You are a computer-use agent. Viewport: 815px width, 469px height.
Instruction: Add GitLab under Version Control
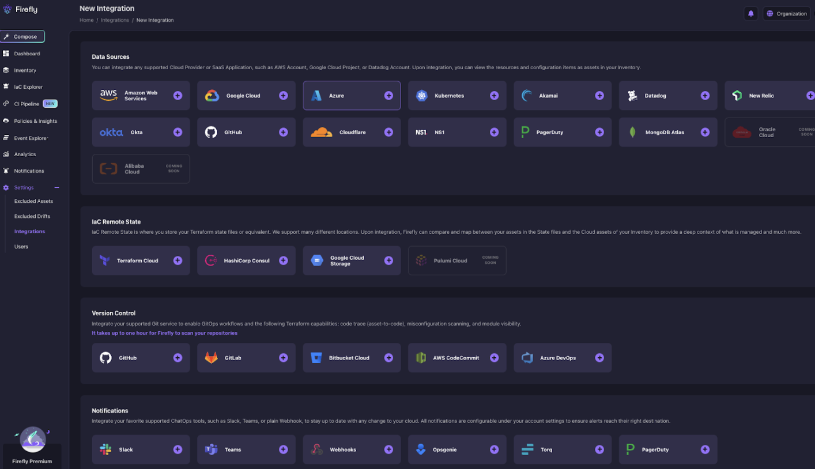click(283, 357)
